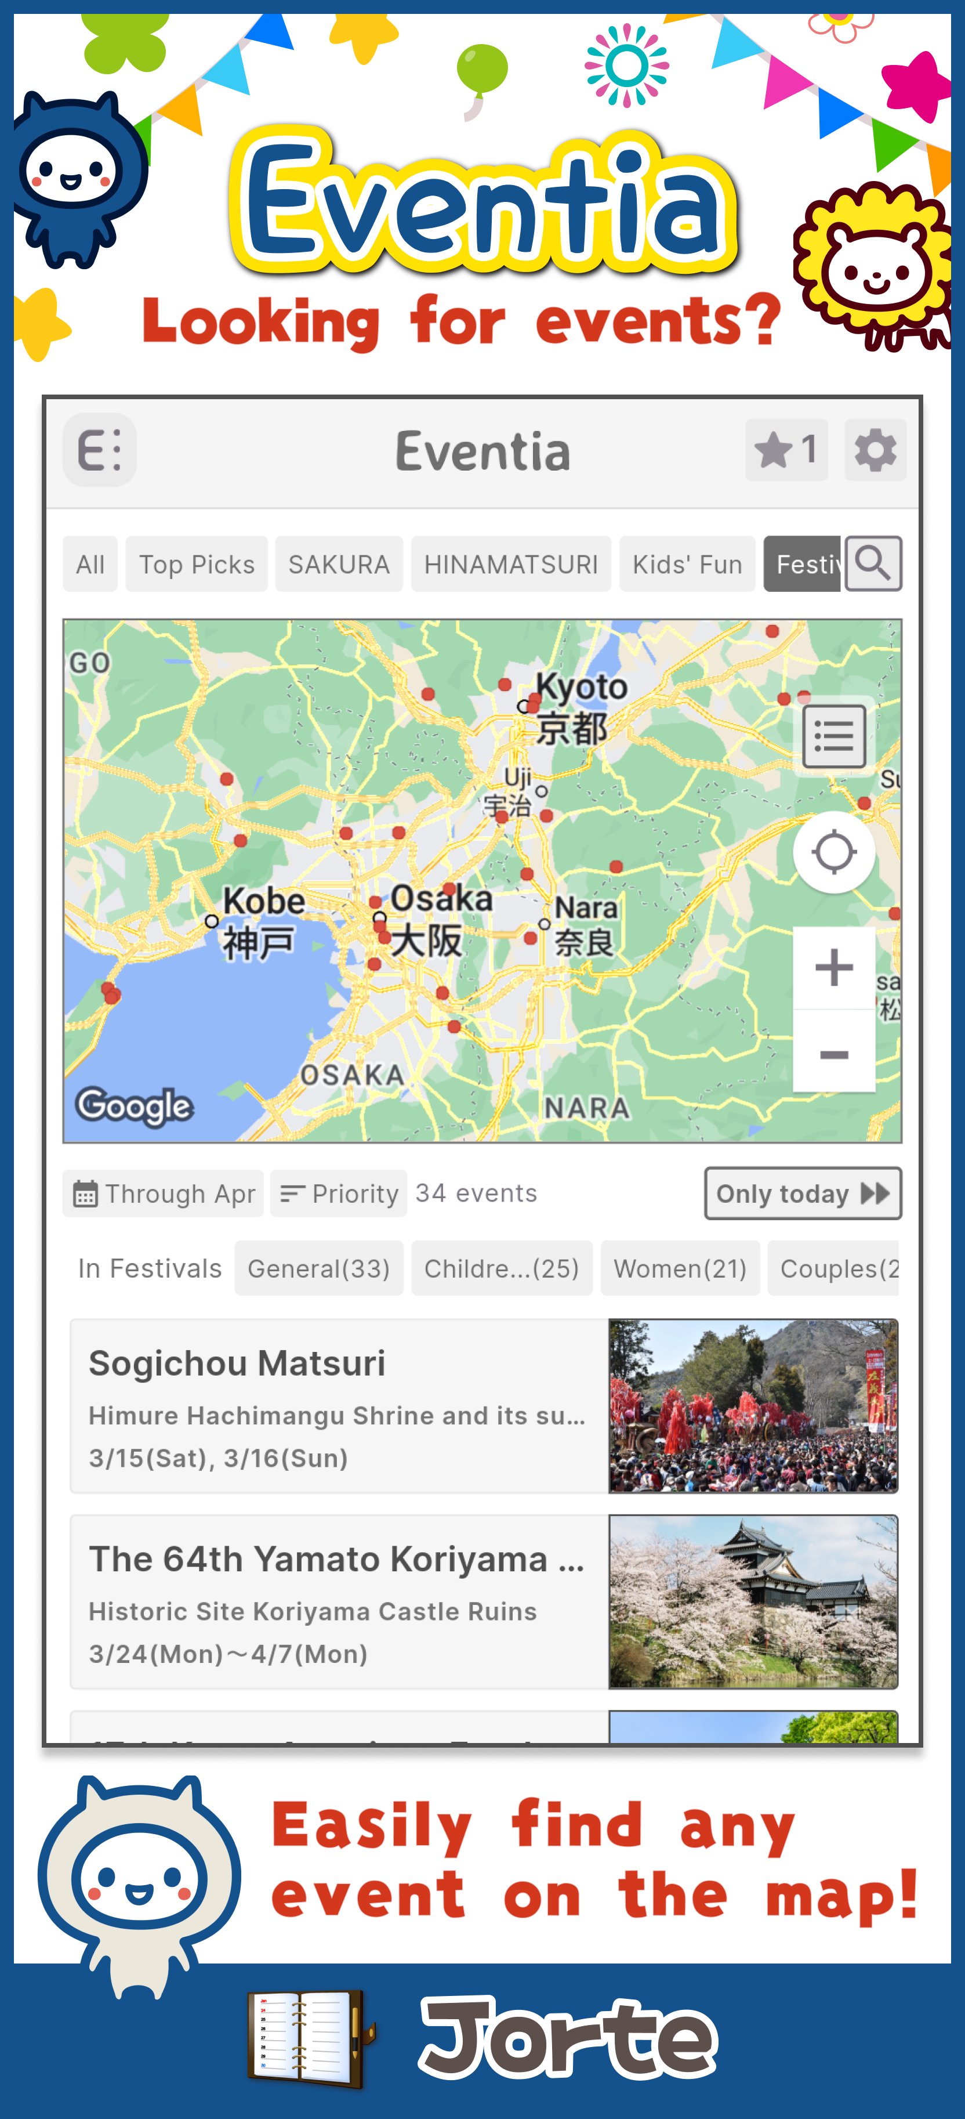
Task: Open Through Apr date range picker
Action: 164,1193
